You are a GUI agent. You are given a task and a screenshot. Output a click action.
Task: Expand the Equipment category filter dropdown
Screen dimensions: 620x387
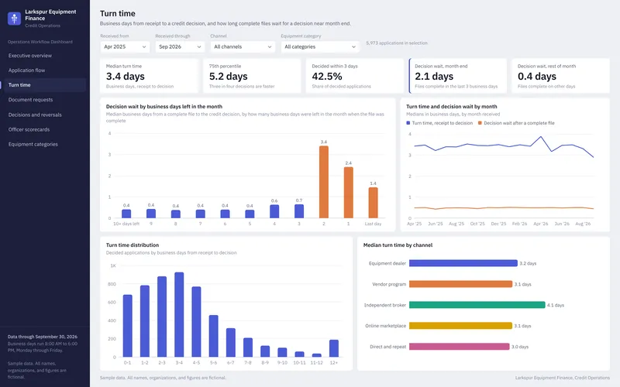(x=320, y=46)
